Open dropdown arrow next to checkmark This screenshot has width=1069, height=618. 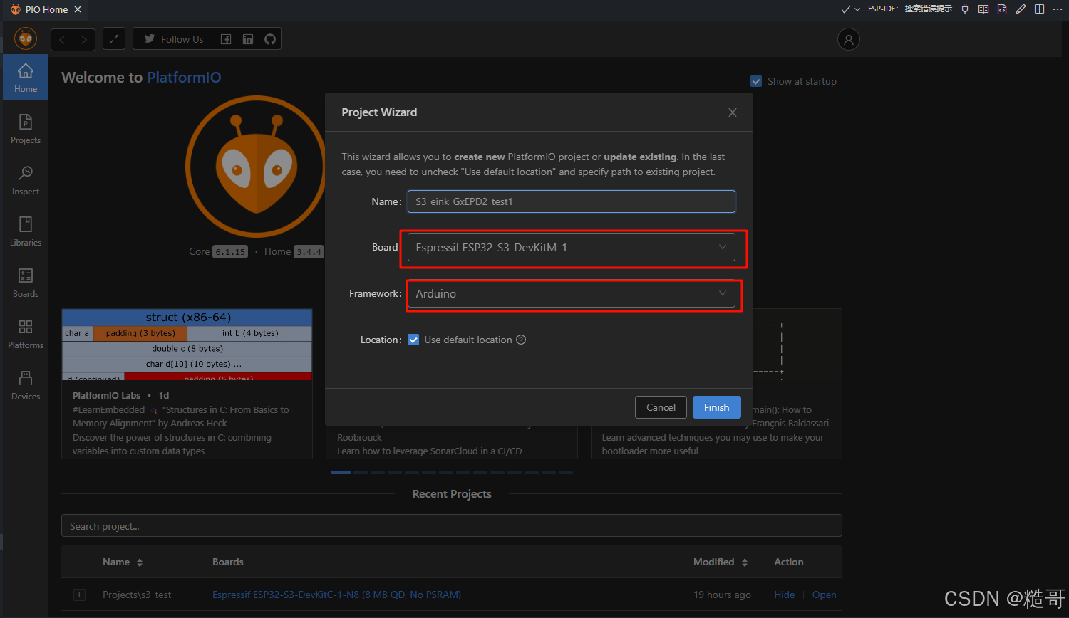click(857, 9)
